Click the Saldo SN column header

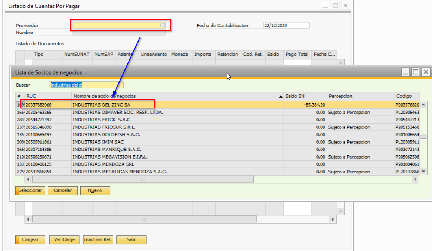pyautogui.click(x=305, y=96)
